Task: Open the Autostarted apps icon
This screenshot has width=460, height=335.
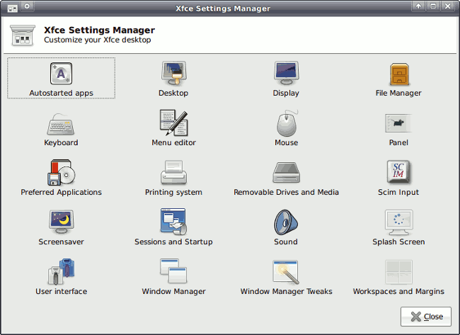Action: tap(61, 74)
